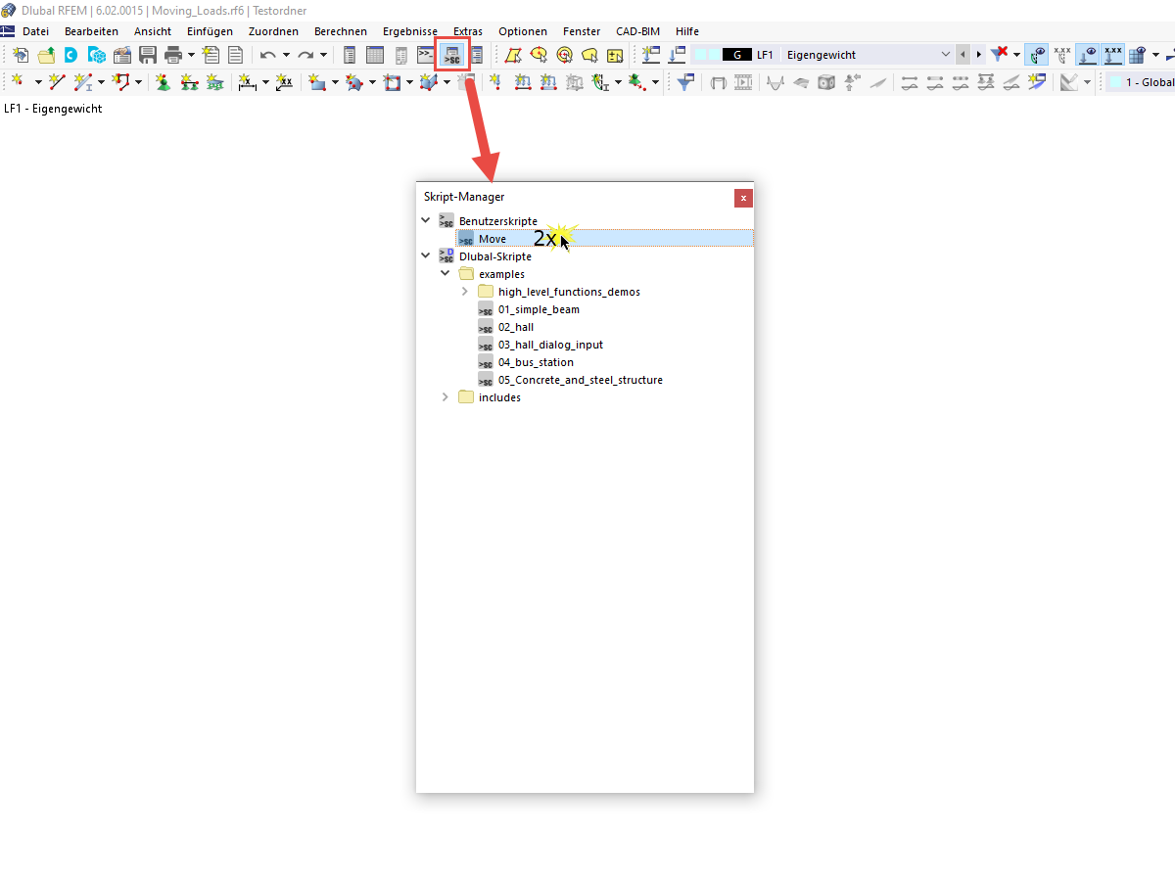Create a new model file
The image size is (1175, 881).
pos(21,55)
